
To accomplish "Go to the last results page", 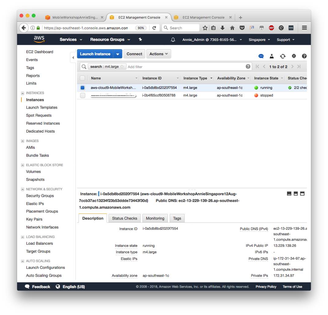I will [x=299, y=67].
